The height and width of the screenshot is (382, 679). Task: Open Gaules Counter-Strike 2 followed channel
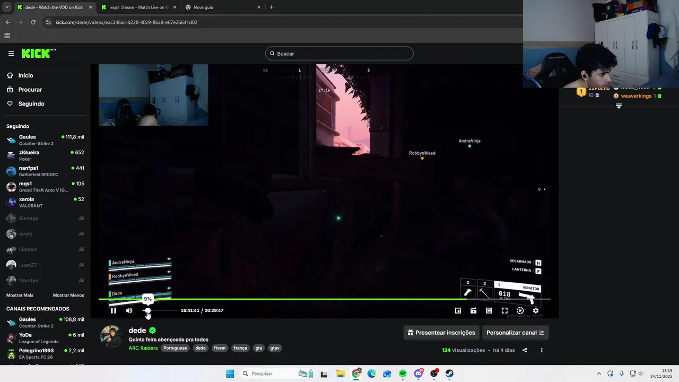(45, 140)
